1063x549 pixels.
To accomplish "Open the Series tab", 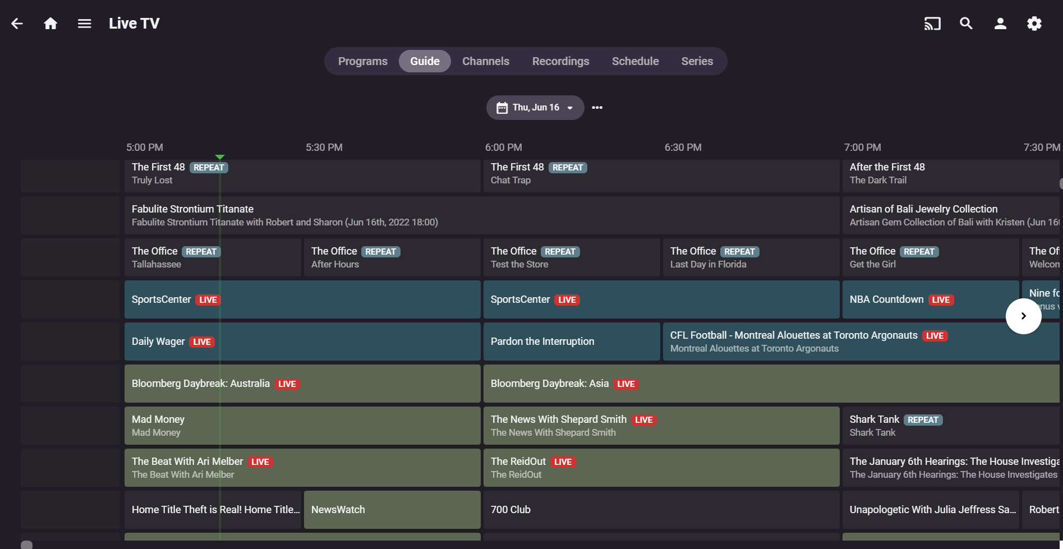I will (697, 61).
